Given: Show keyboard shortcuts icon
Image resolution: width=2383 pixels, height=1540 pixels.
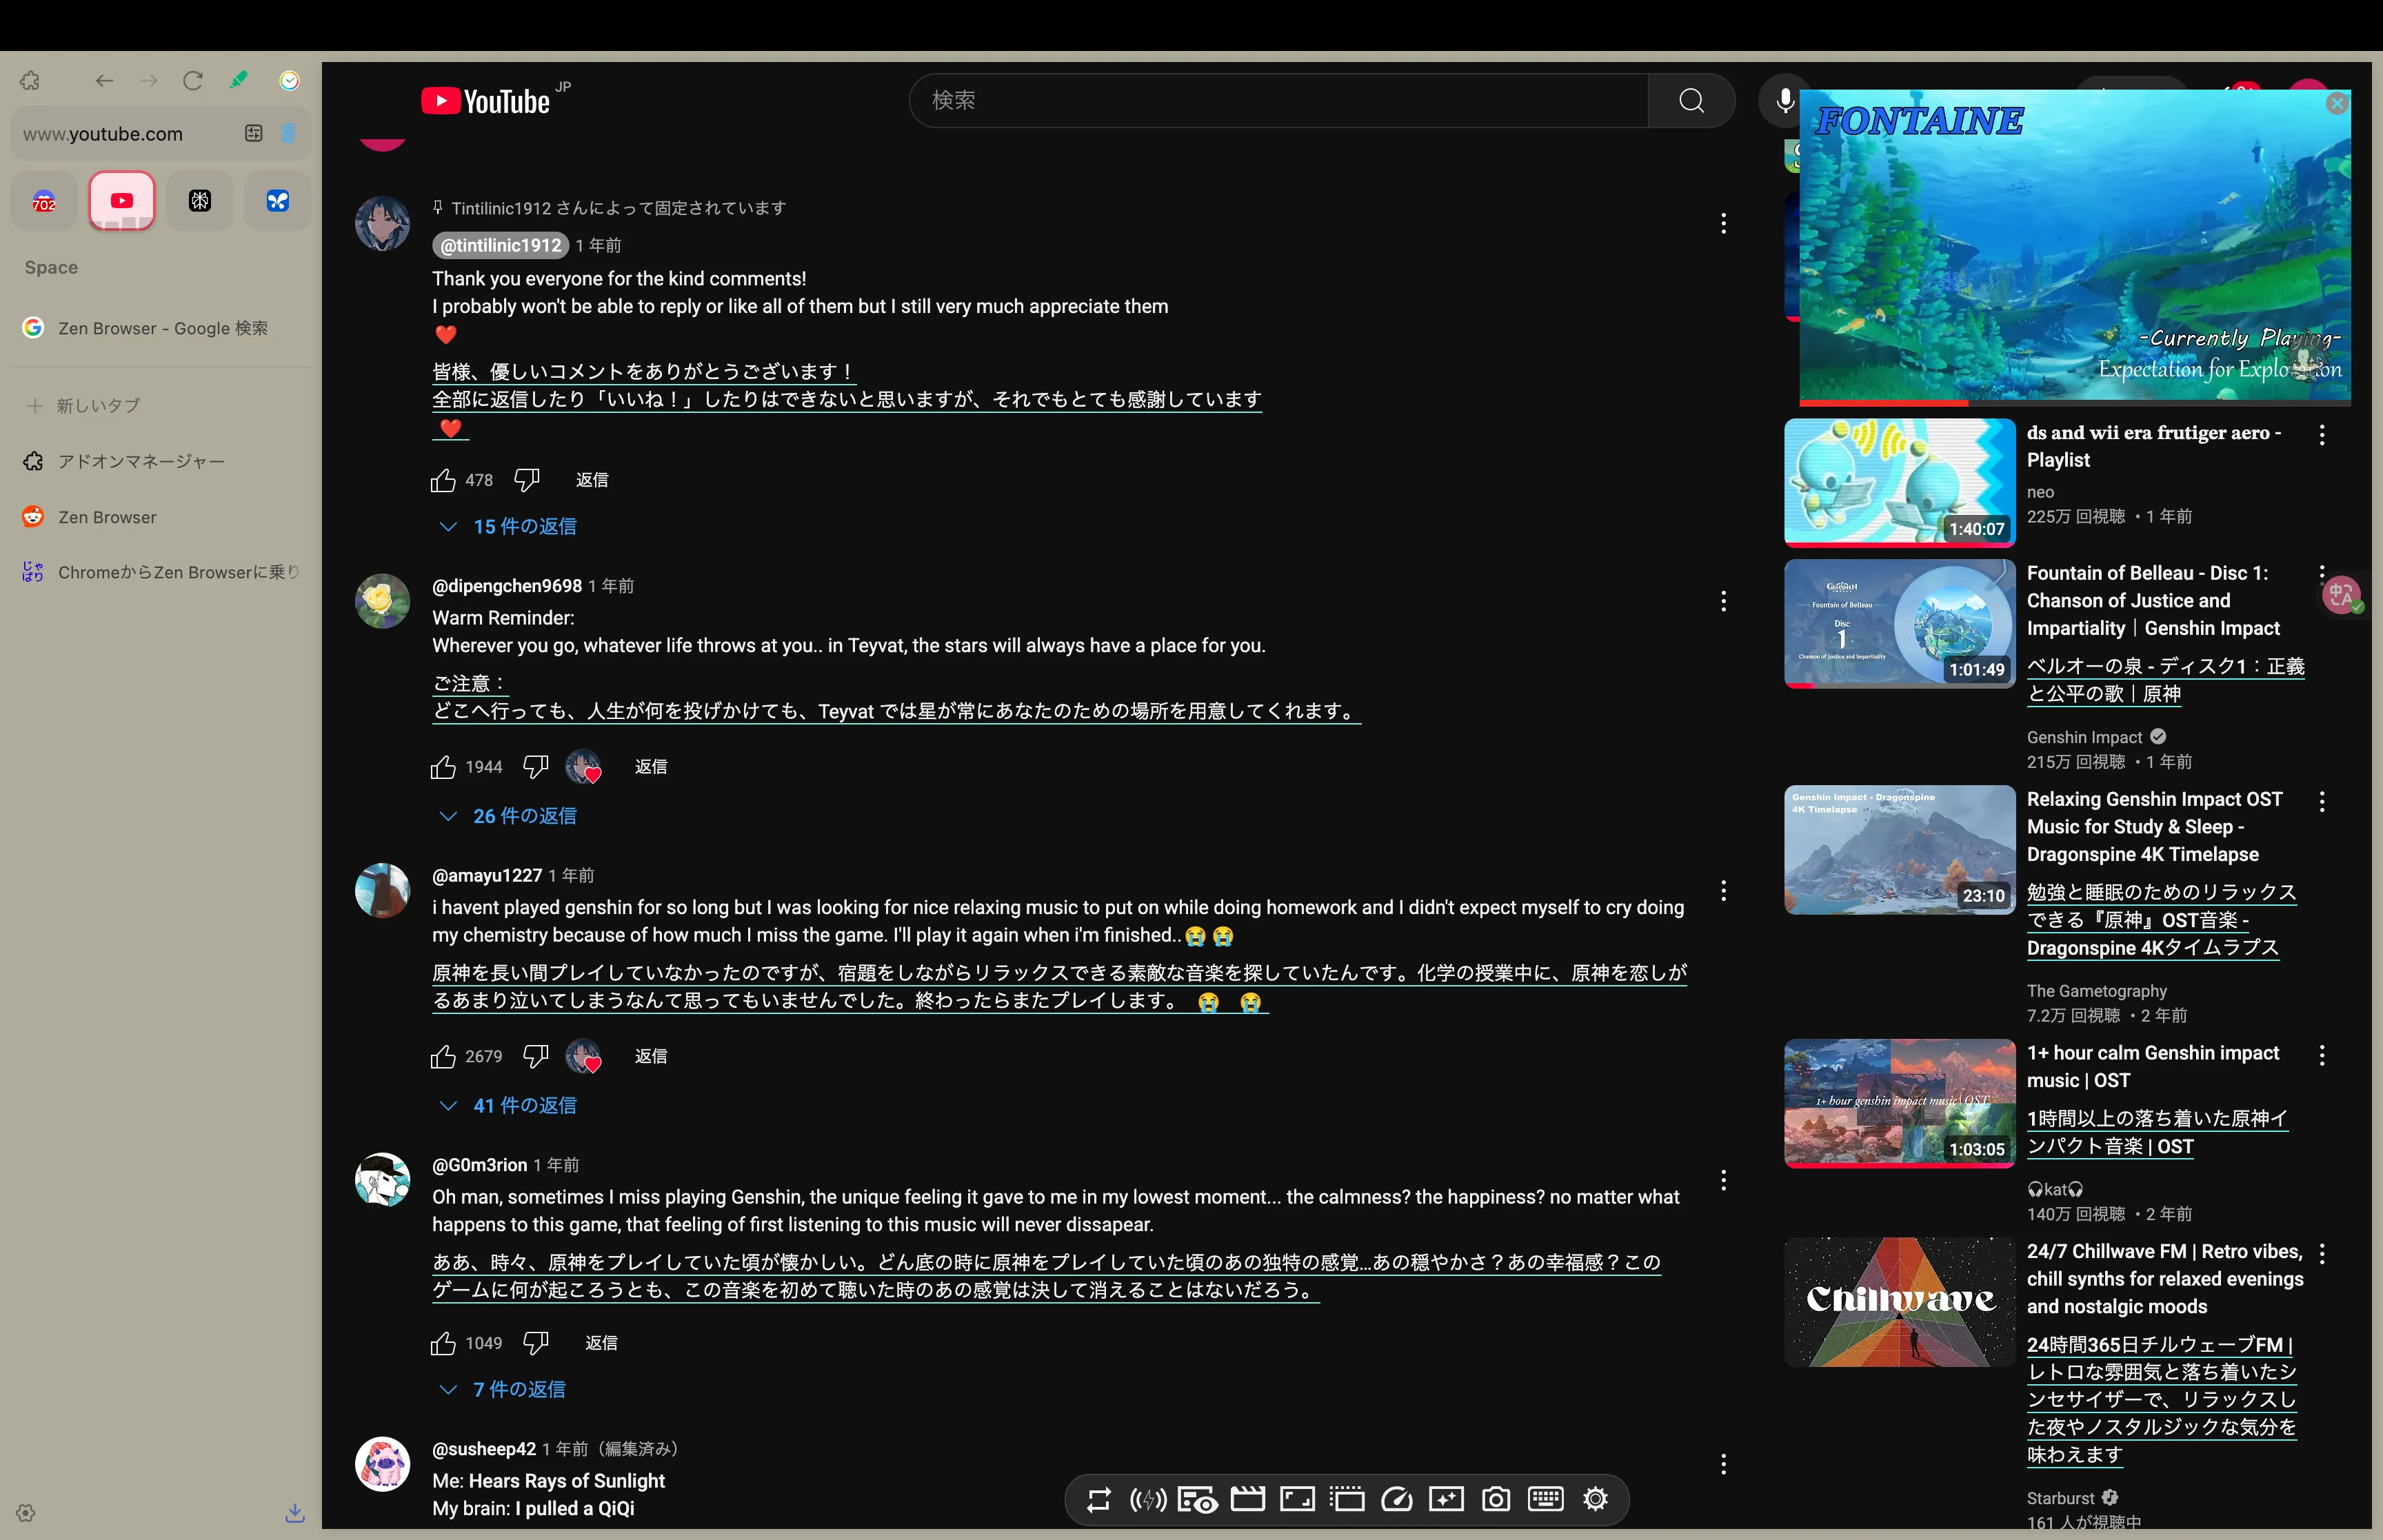Looking at the screenshot, I should pyautogui.click(x=1546, y=1499).
